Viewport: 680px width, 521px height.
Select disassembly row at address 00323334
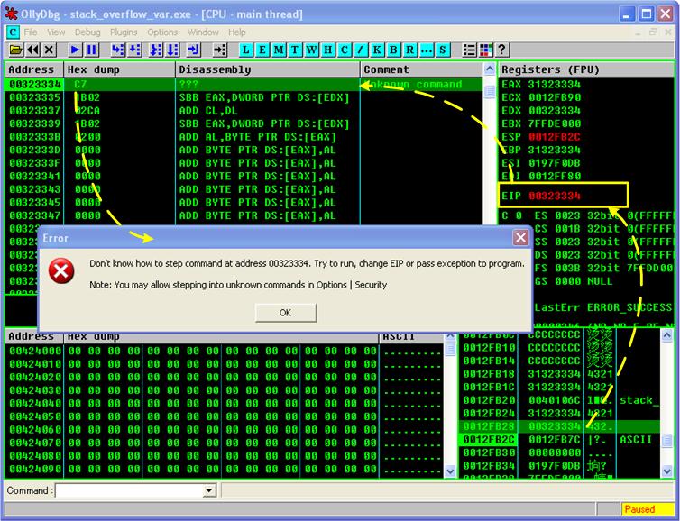tap(244, 84)
